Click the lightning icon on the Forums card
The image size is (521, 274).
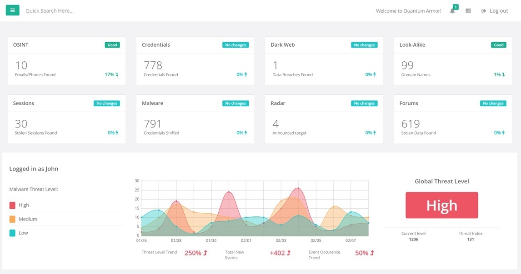(x=503, y=132)
